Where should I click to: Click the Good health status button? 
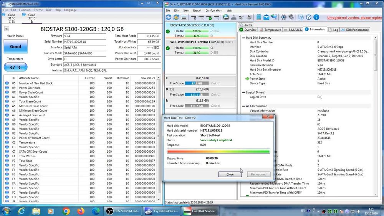15,46
